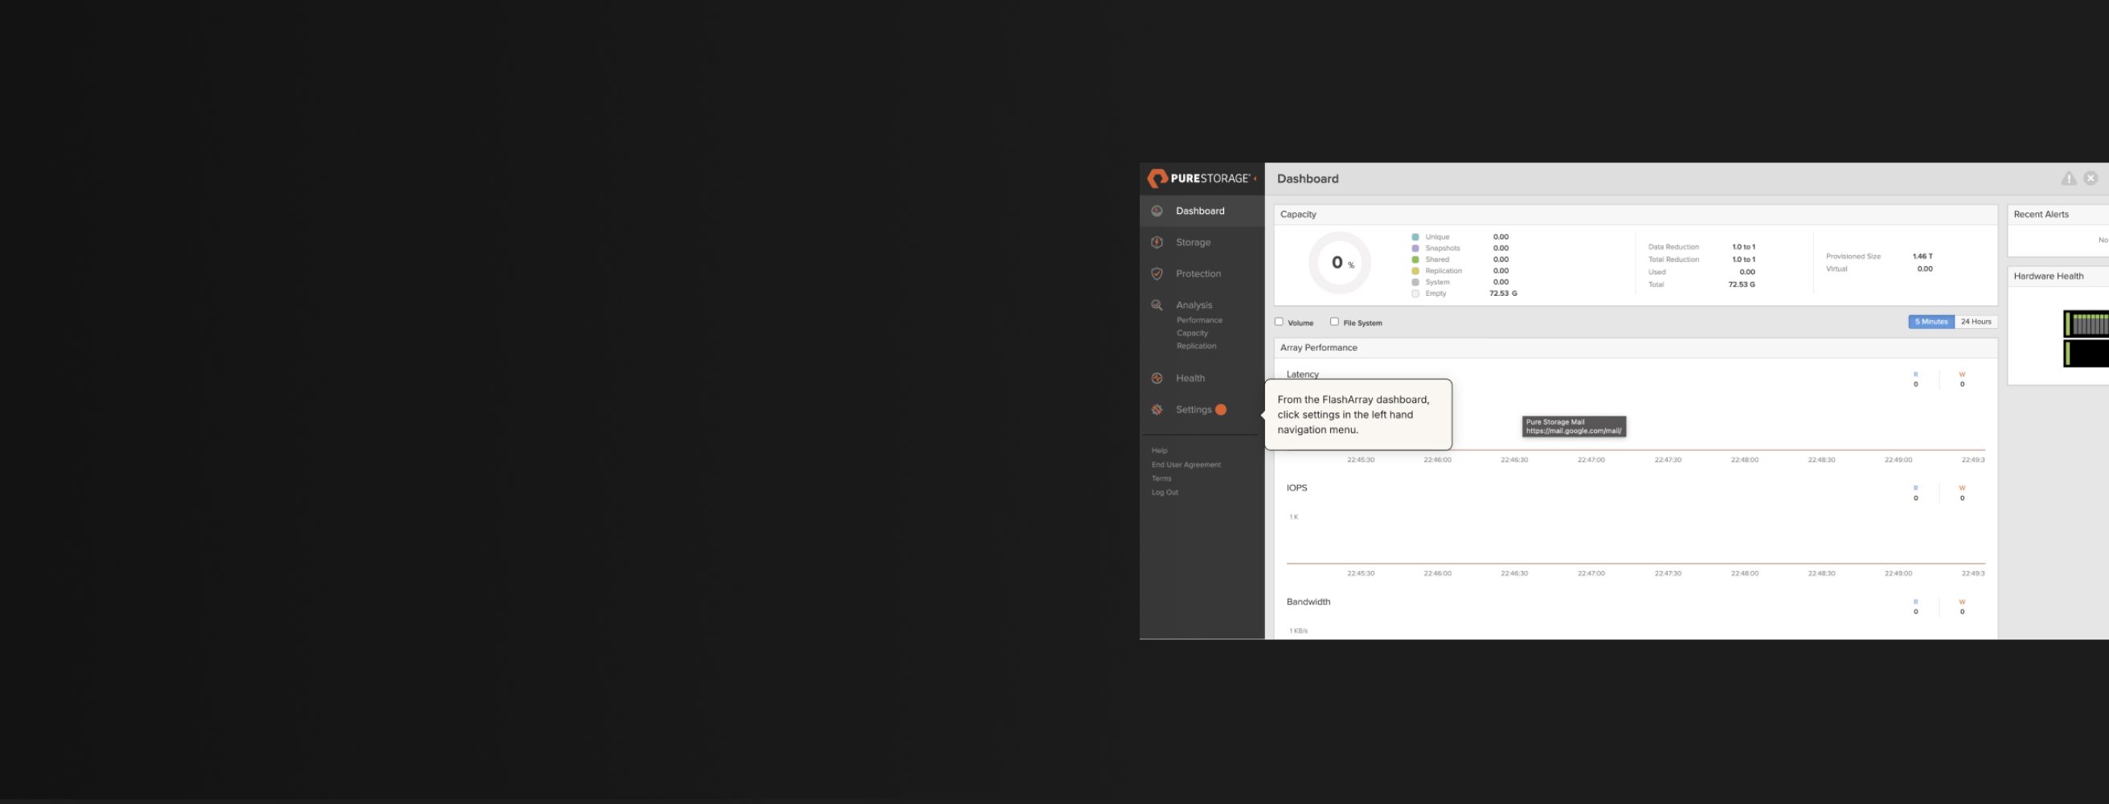Click the Health heartbeat icon
Screen dimensions: 2109x804
click(x=1157, y=378)
